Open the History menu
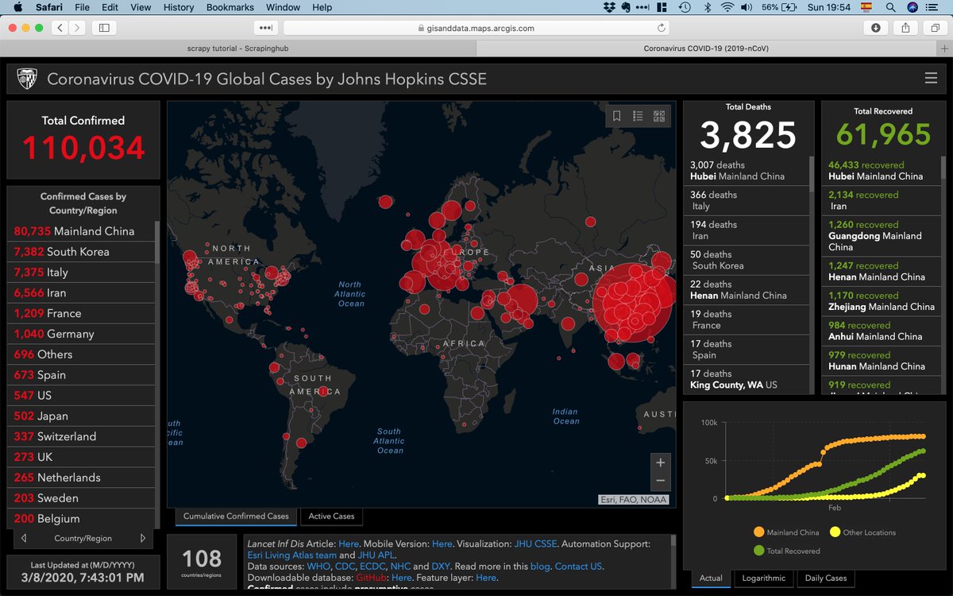 point(178,7)
